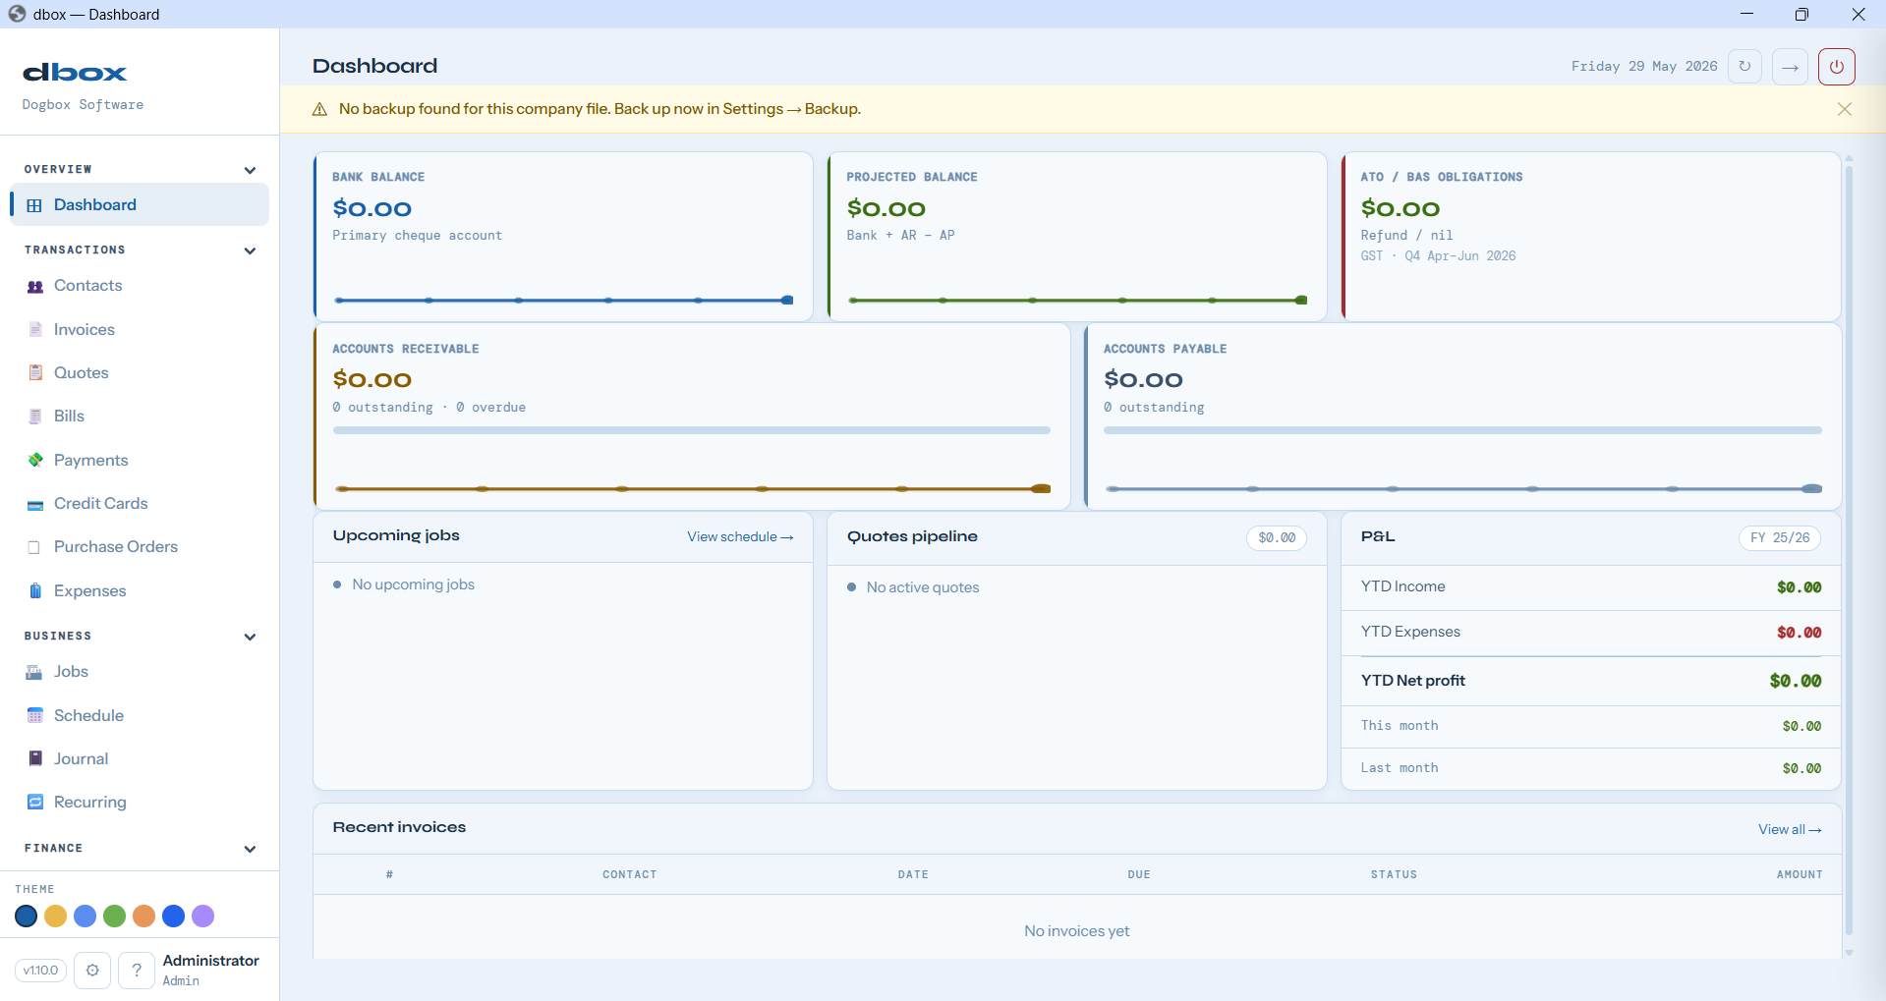Select the orange theme swatch
The height and width of the screenshot is (1001, 1886).
pos(144,917)
